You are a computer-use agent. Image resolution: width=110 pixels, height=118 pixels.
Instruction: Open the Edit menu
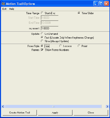tap(4, 9)
